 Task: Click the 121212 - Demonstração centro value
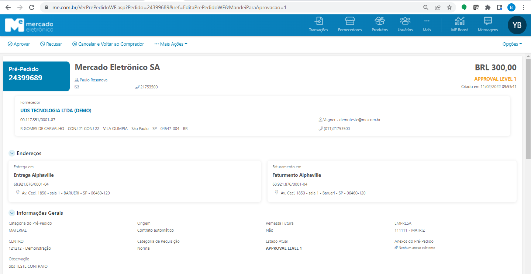(x=30, y=248)
